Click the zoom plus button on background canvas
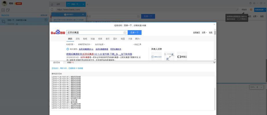This screenshot has height=115, width=267. coord(257,87)
